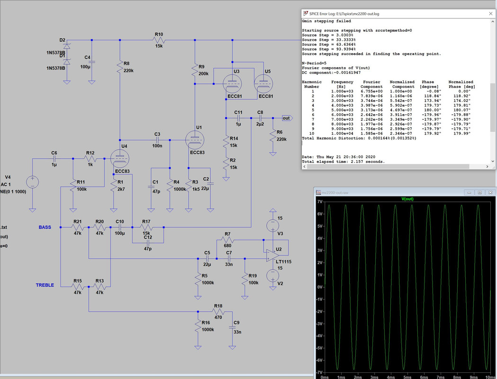Click the SPICE Error Log title icon
Image resolution: width=497 pixels, height=379 pixels.
(306, 14)
